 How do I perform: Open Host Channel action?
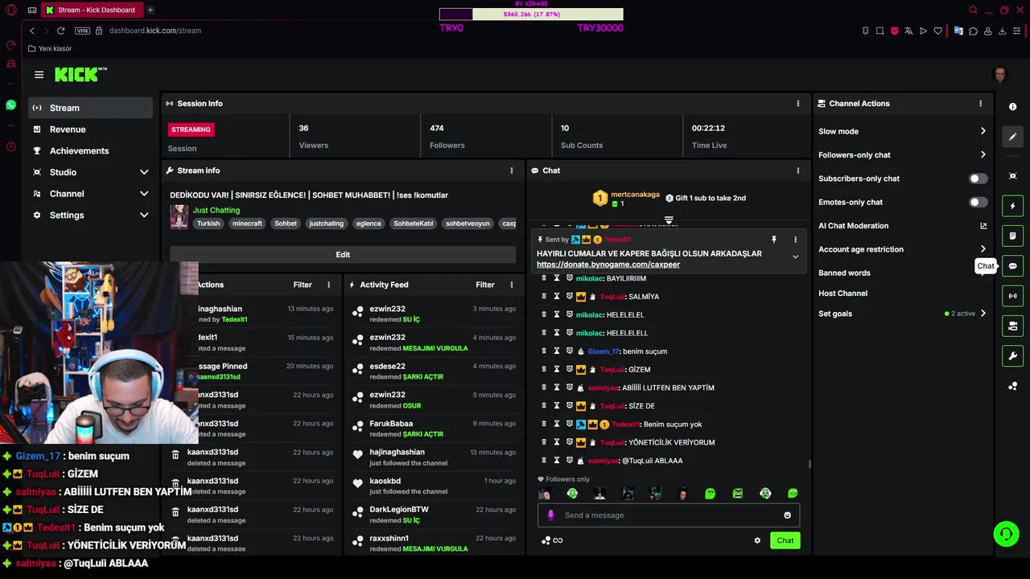[x=843, y=294]
